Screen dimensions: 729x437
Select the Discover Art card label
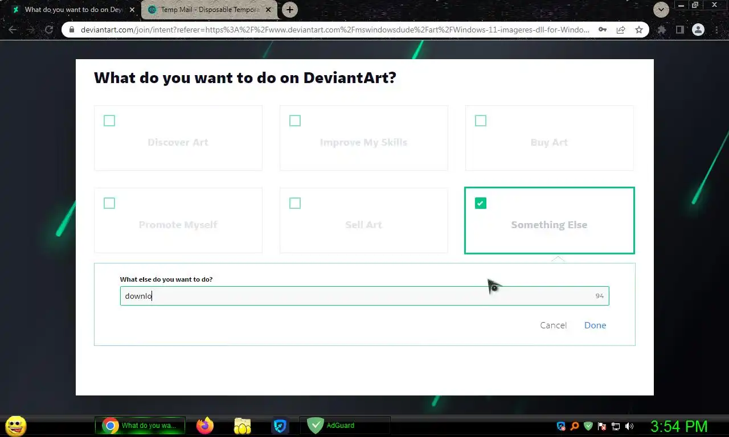click(x=178, y=142)
